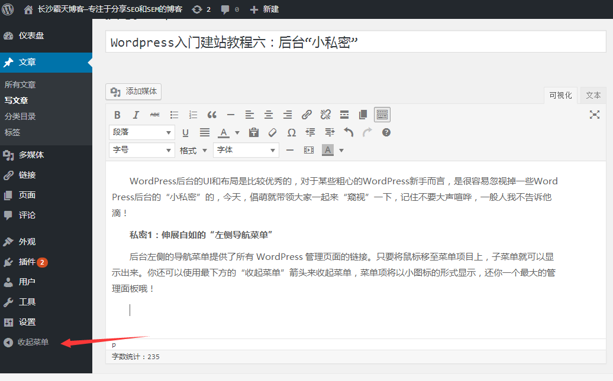Screen dimensions: 613x381
Task: Align text right
Action: pos(288,115)
